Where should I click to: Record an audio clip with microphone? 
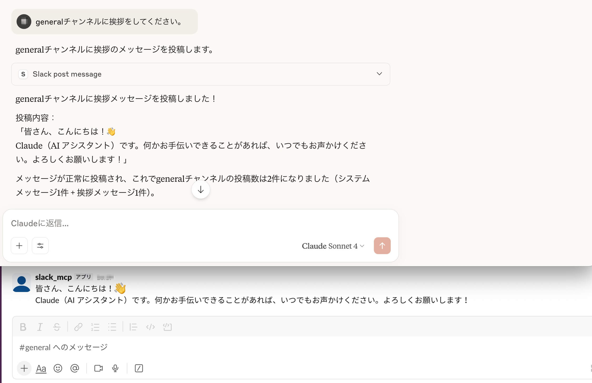pos(115,368)
